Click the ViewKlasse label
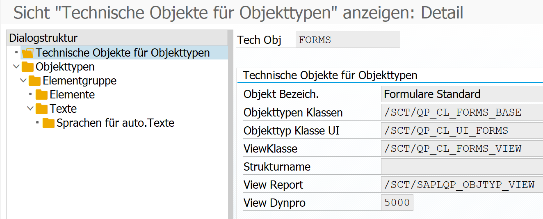Image resolution: width=543 pixels, height=219 pixels. pyautogui.click(x=270, y=149)
